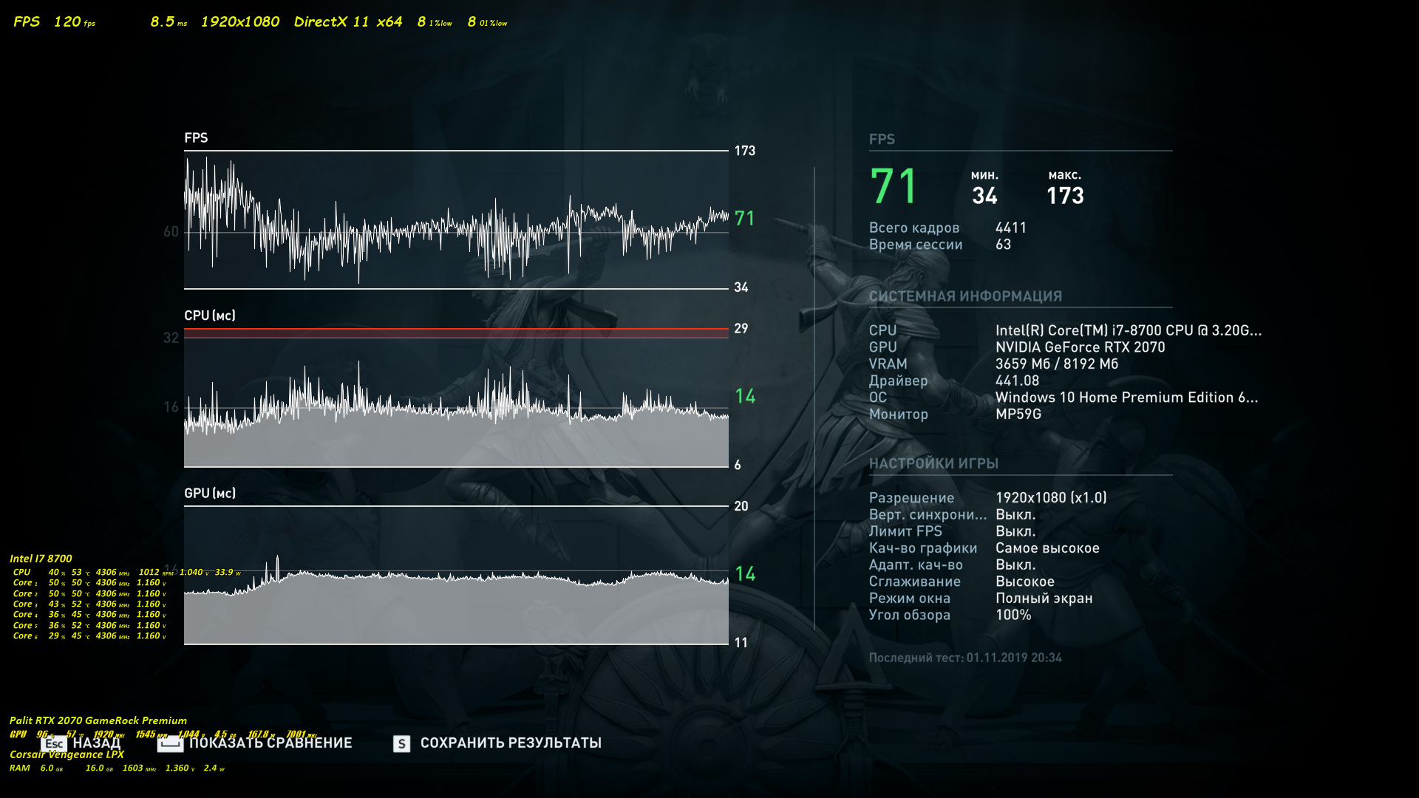
Task: Click НАСТРОЙКИ ИГРЫ section header
Action: pyautogui.click(x=933, y=463)
